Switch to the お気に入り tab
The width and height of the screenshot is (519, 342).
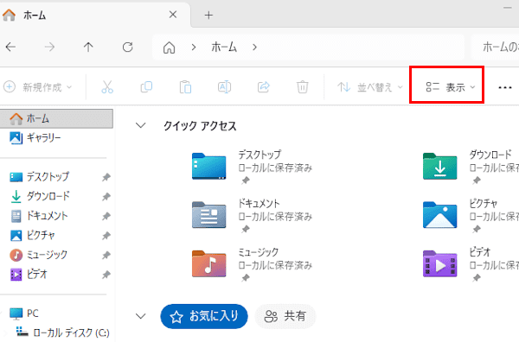coord(204,316)
